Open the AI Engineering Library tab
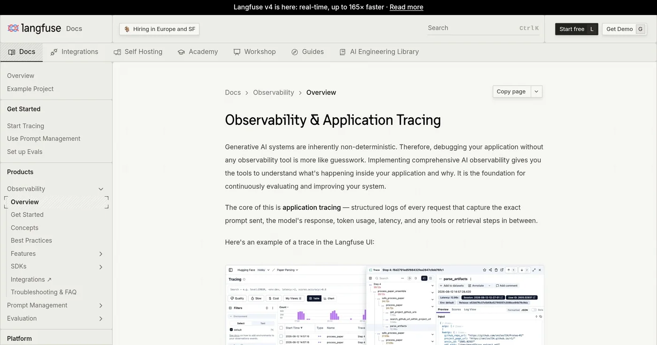 click(379, 52)
